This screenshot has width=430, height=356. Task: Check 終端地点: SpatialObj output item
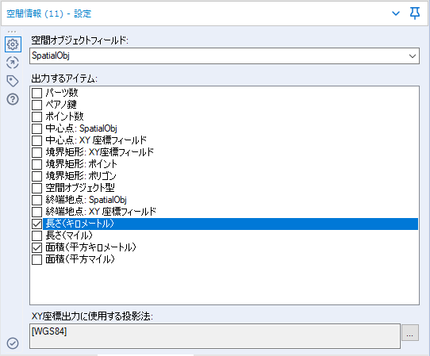click(x=36, y=200)
